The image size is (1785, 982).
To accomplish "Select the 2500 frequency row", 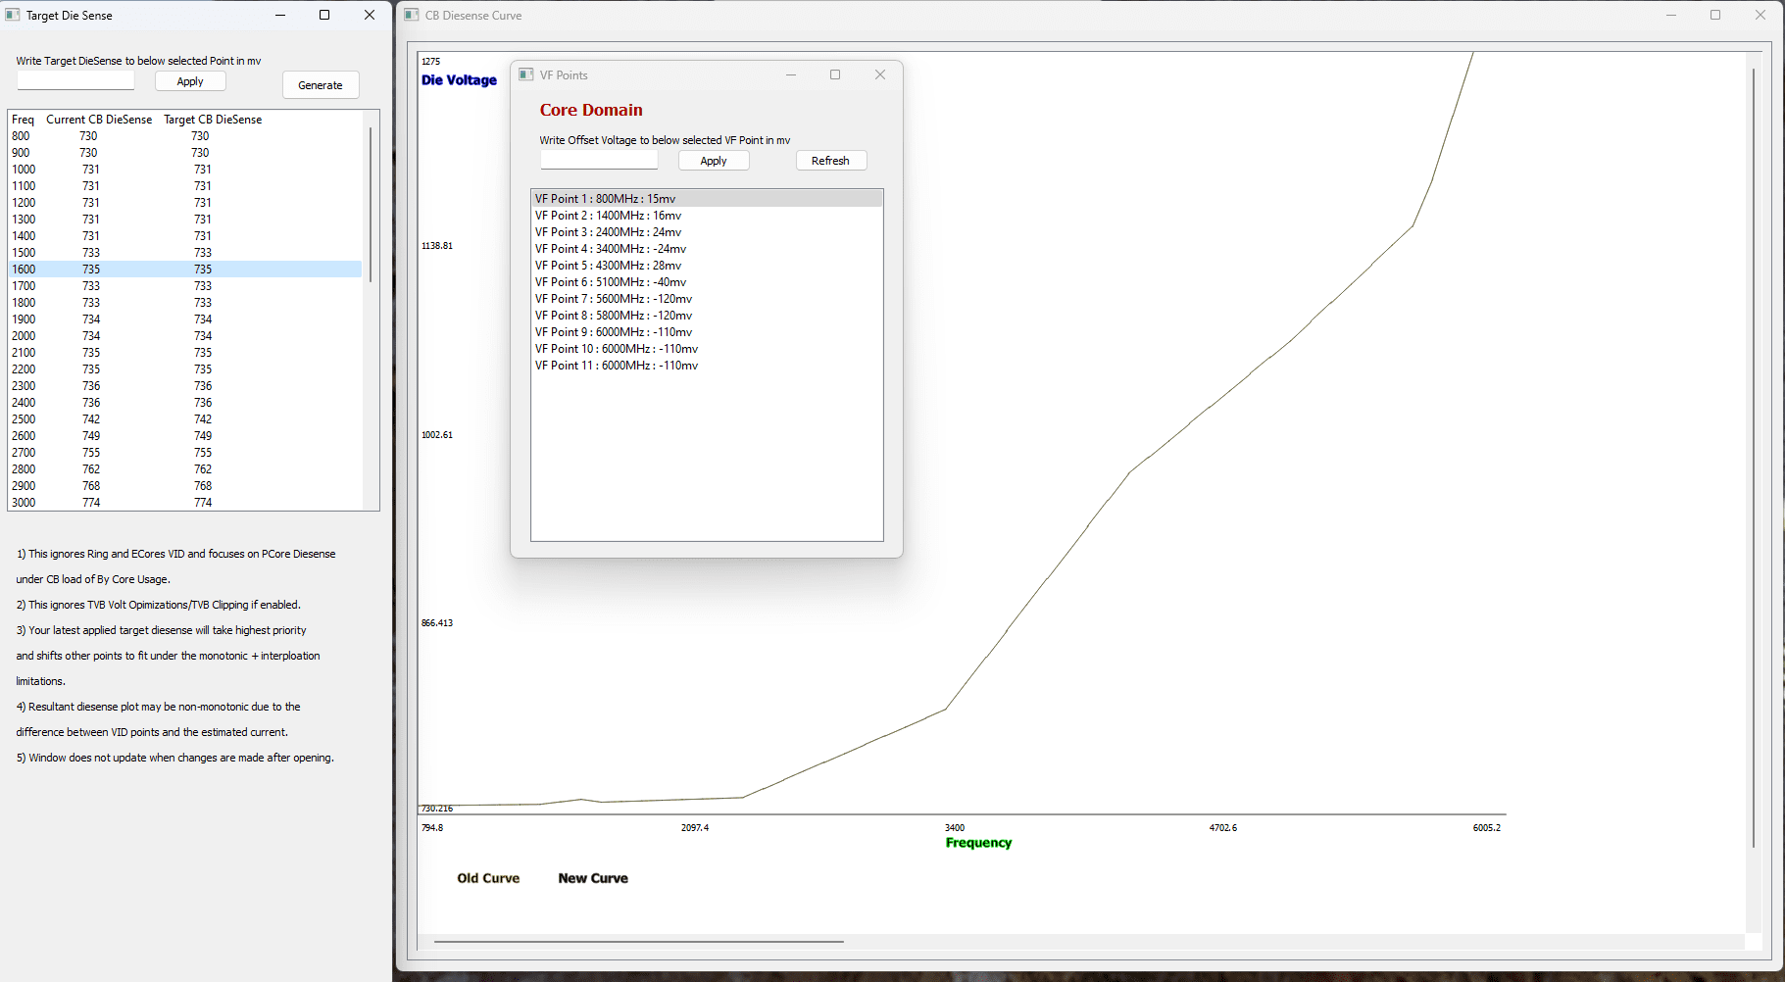I will pos(185,419).
